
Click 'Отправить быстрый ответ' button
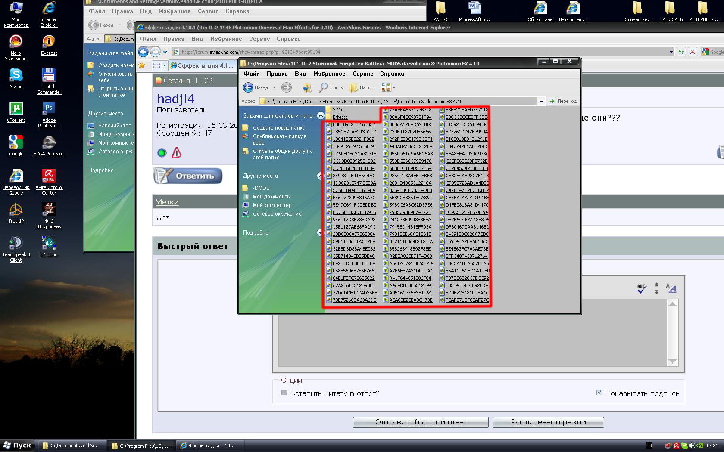(x=421, y=422)
